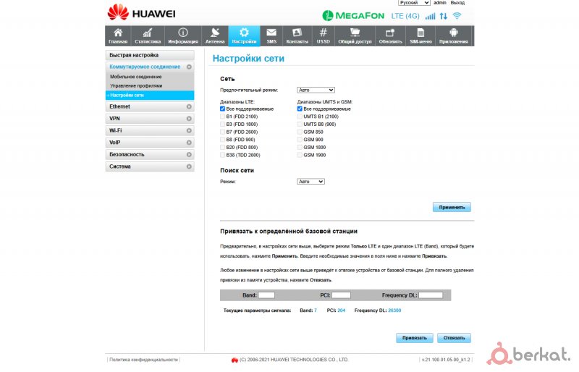The image size is (579, 372).
Task: Open the 'Предпочтительный режим' dropdown
Action: (x=311, y=90)
